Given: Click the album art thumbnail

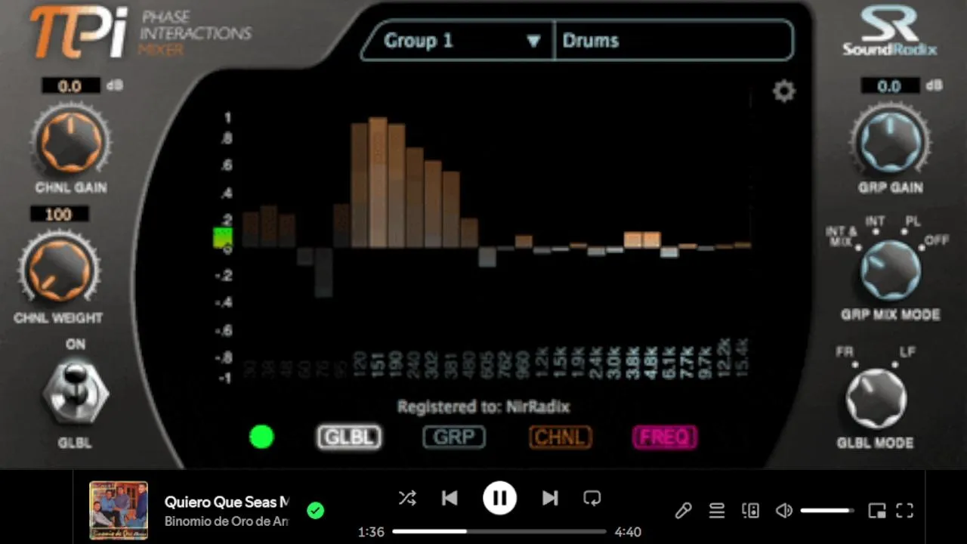Looking at the screenshot, I should 119,511.
